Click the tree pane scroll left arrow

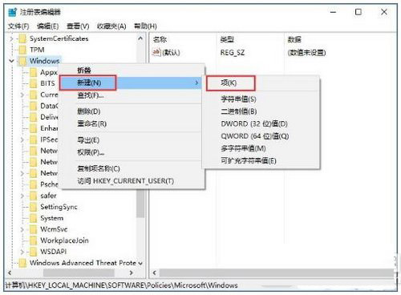[x=10, y=273]
